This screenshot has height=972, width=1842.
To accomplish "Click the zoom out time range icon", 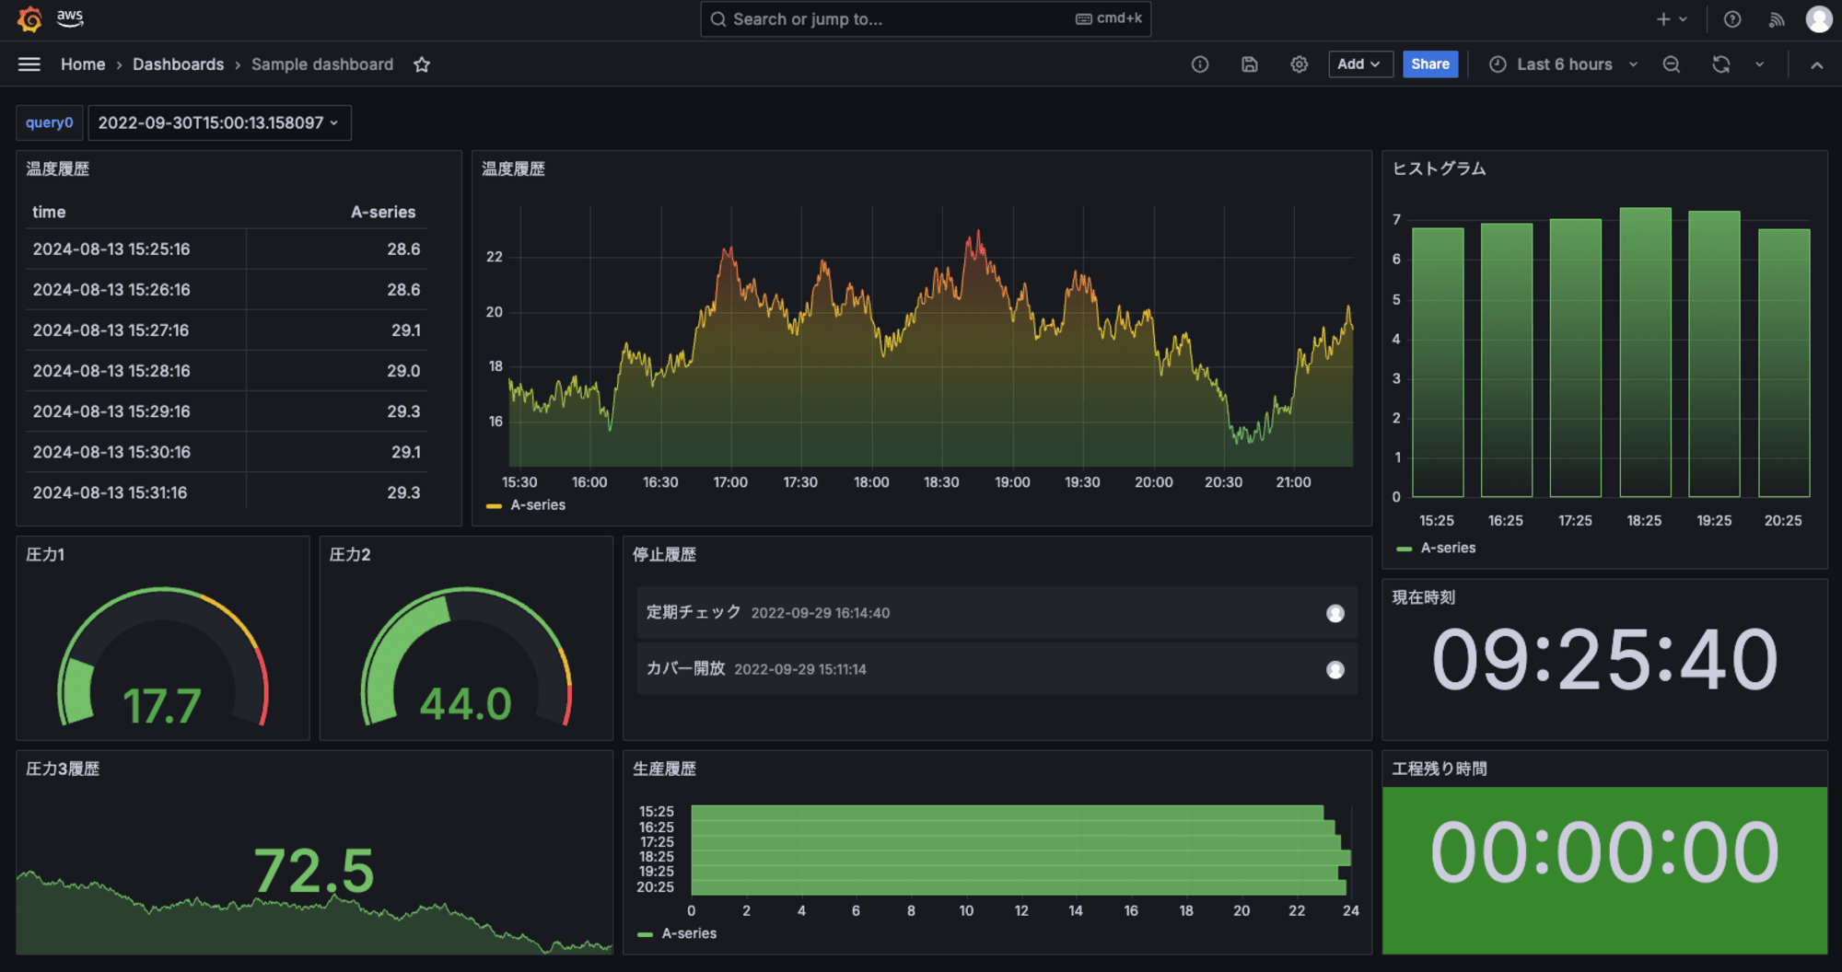I will (1672, 64).
